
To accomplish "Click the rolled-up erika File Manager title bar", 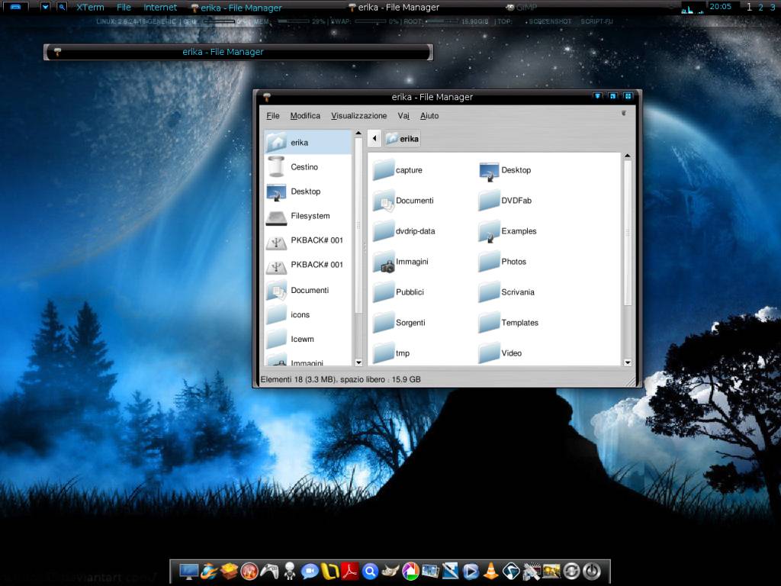I will (238, 52).
